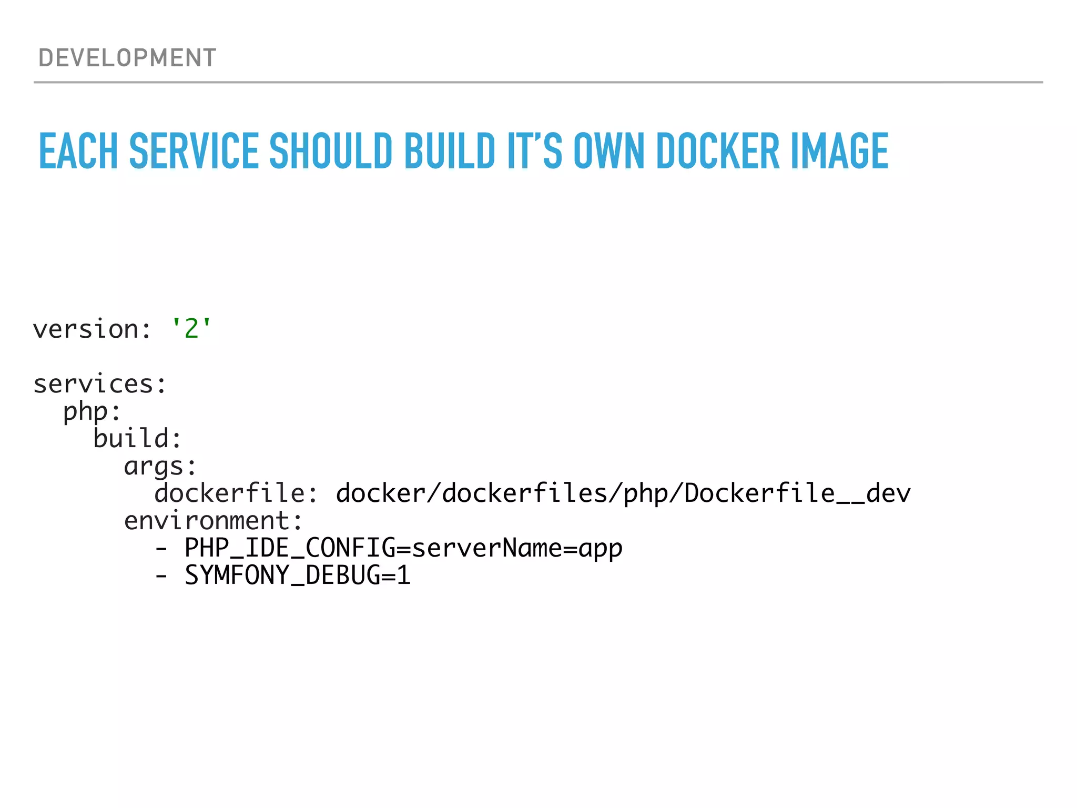Click the DEVELOPMENT section heading
1077x808 pixels.
pyautogui.click(x=127, y=58)
